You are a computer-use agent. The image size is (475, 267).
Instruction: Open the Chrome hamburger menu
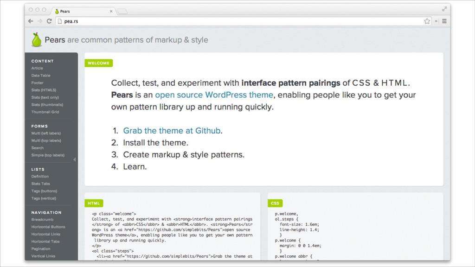point(444,21)
